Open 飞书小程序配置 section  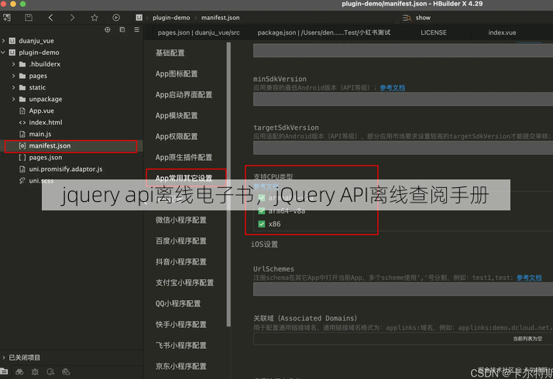point(181,346)
